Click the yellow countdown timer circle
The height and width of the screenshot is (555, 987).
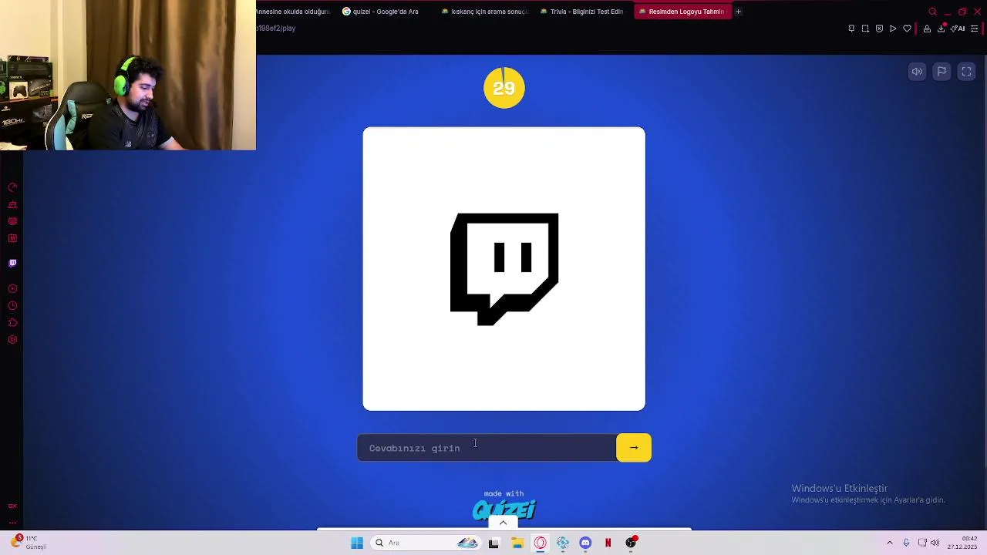[x=504, y=88]
